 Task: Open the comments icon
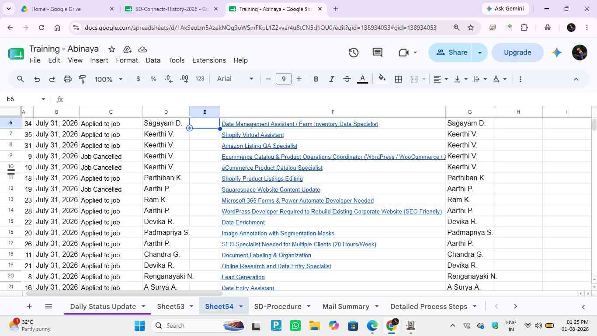378,52
